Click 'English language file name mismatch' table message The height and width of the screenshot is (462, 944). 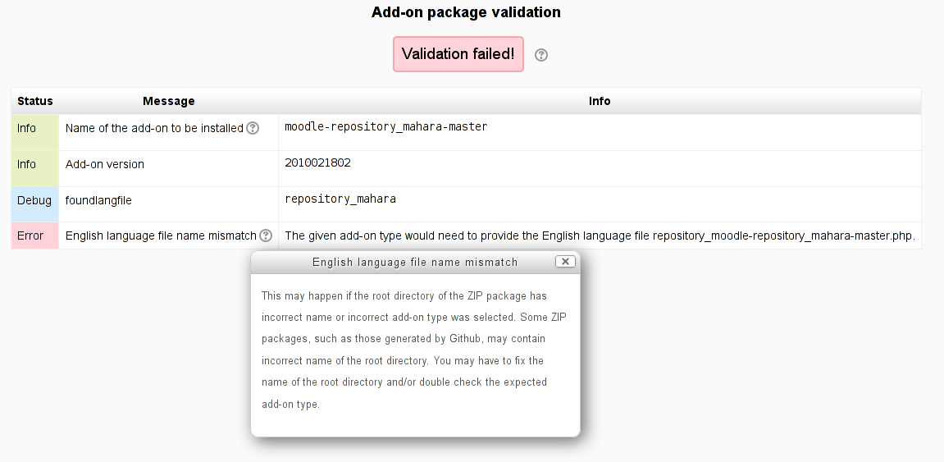161,236
